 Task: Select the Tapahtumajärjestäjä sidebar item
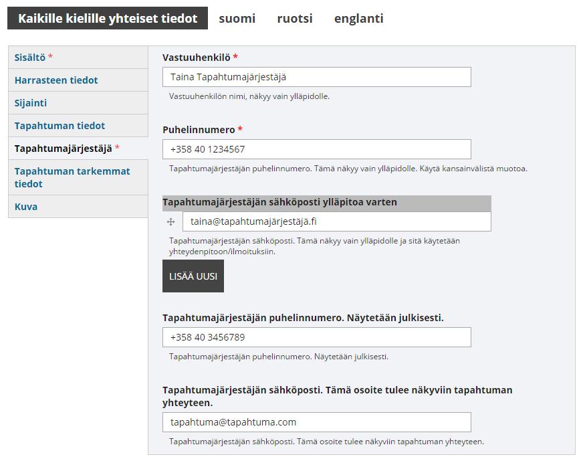[x=78, y=149]
